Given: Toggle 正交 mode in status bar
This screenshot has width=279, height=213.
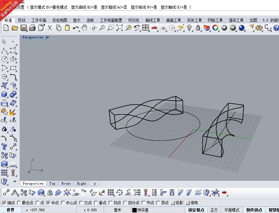Looking at the screenshot, I should [x=214, y=210].
